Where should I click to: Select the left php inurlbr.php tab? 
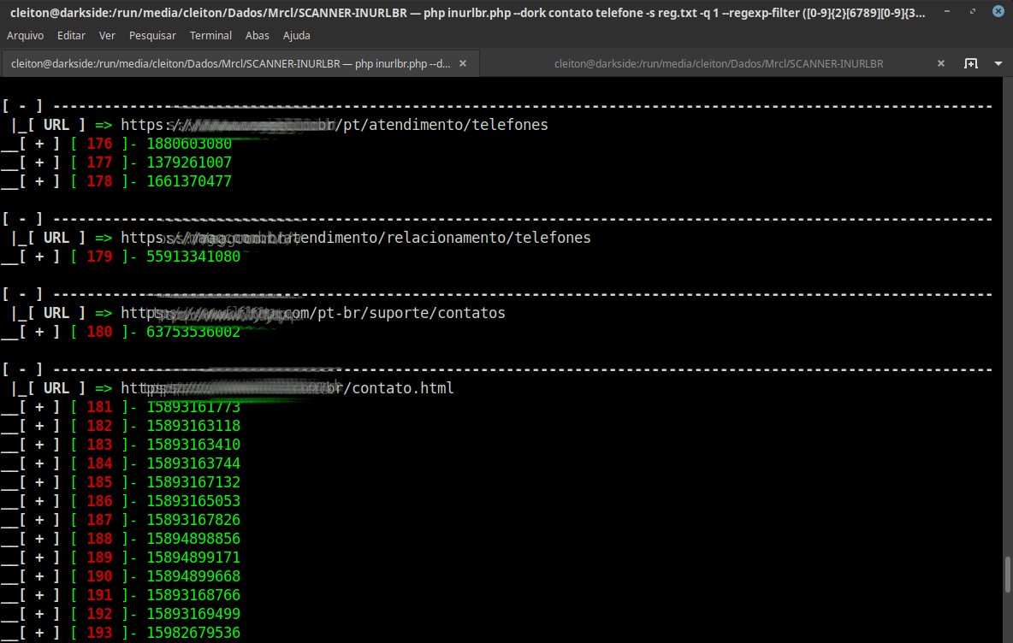tap(231, 62)
